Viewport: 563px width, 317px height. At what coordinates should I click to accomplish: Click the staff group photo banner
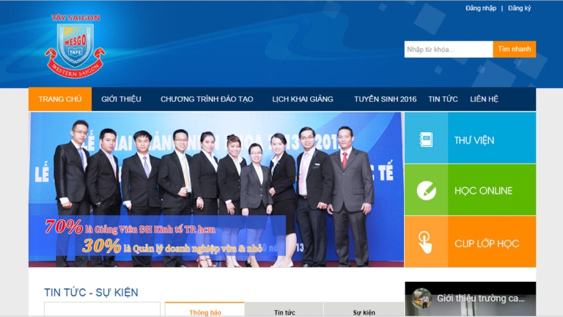pos(216,189)
